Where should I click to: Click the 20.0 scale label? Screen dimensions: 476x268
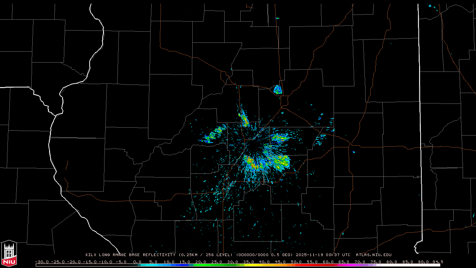tap(201, 262)
